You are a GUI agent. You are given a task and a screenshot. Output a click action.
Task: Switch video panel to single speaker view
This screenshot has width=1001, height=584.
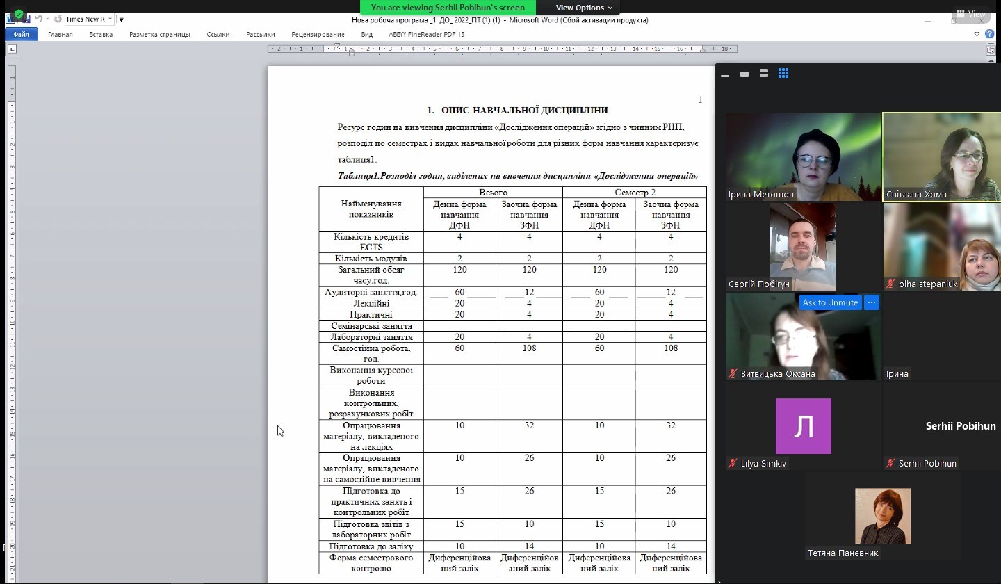[x=744, y=74]
